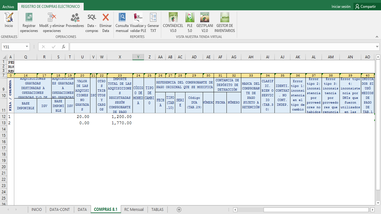
Task: Click into the formula bar field
Action: [222, 47]
